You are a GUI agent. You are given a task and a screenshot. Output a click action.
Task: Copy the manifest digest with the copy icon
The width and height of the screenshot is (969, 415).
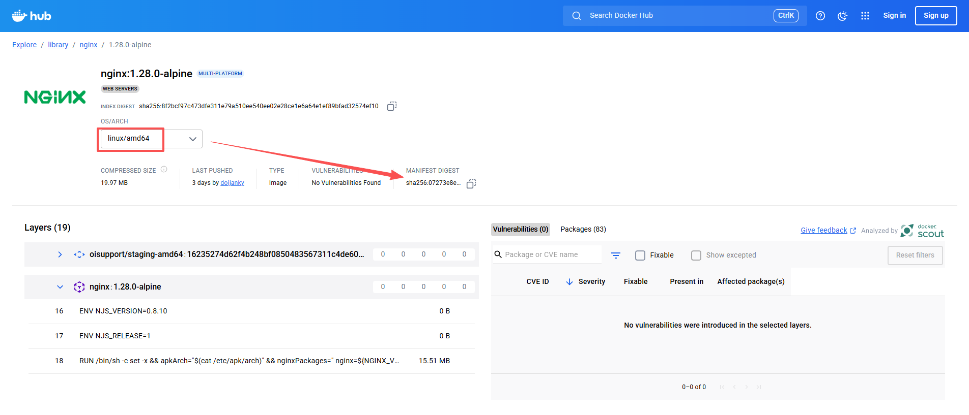(x=471, y=183)
